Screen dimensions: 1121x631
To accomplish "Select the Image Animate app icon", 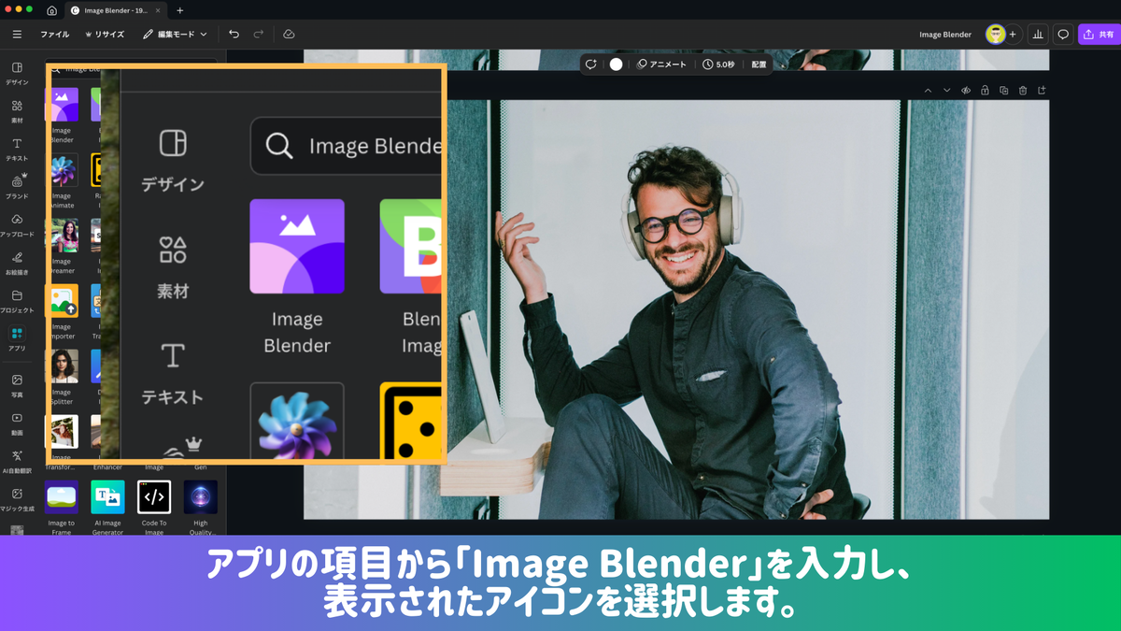I will point(62,169).
